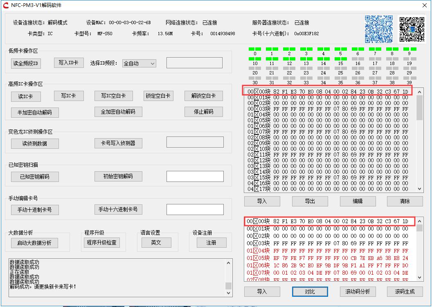This screenshot has width=432, height=307.
Task: Click the 读全频段ID button
Action: pyautogui.click(x=25, y=63)
